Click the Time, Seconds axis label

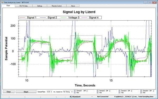pyautogui.click(x=85, y=85)
